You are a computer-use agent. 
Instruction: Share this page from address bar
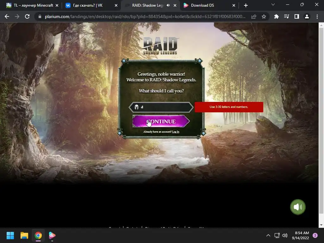(x=254, y=16)
